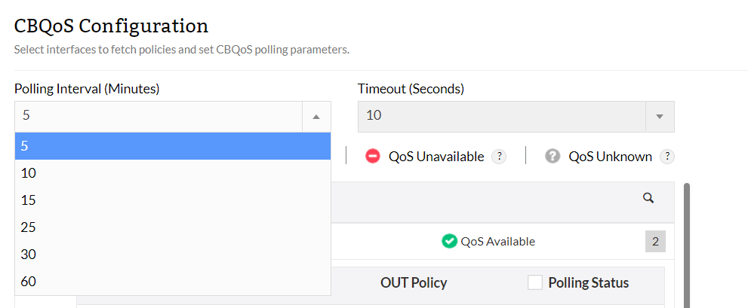This screenshot has width=748, height=308.
Task: Choose 15 from the polling interval list
Action: (x=173, y=200)
